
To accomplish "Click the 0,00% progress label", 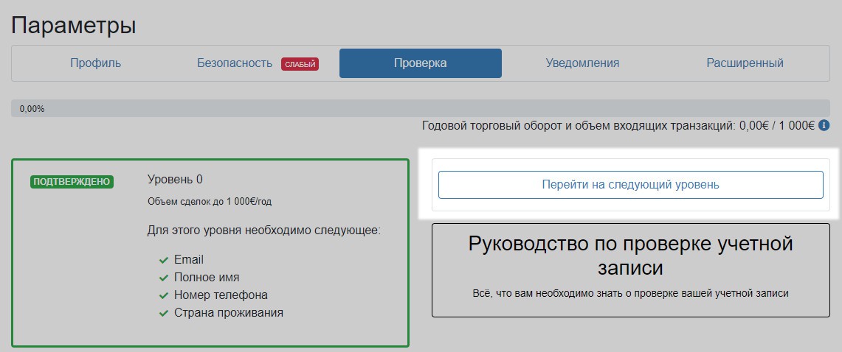I will (x=32, y=109).
